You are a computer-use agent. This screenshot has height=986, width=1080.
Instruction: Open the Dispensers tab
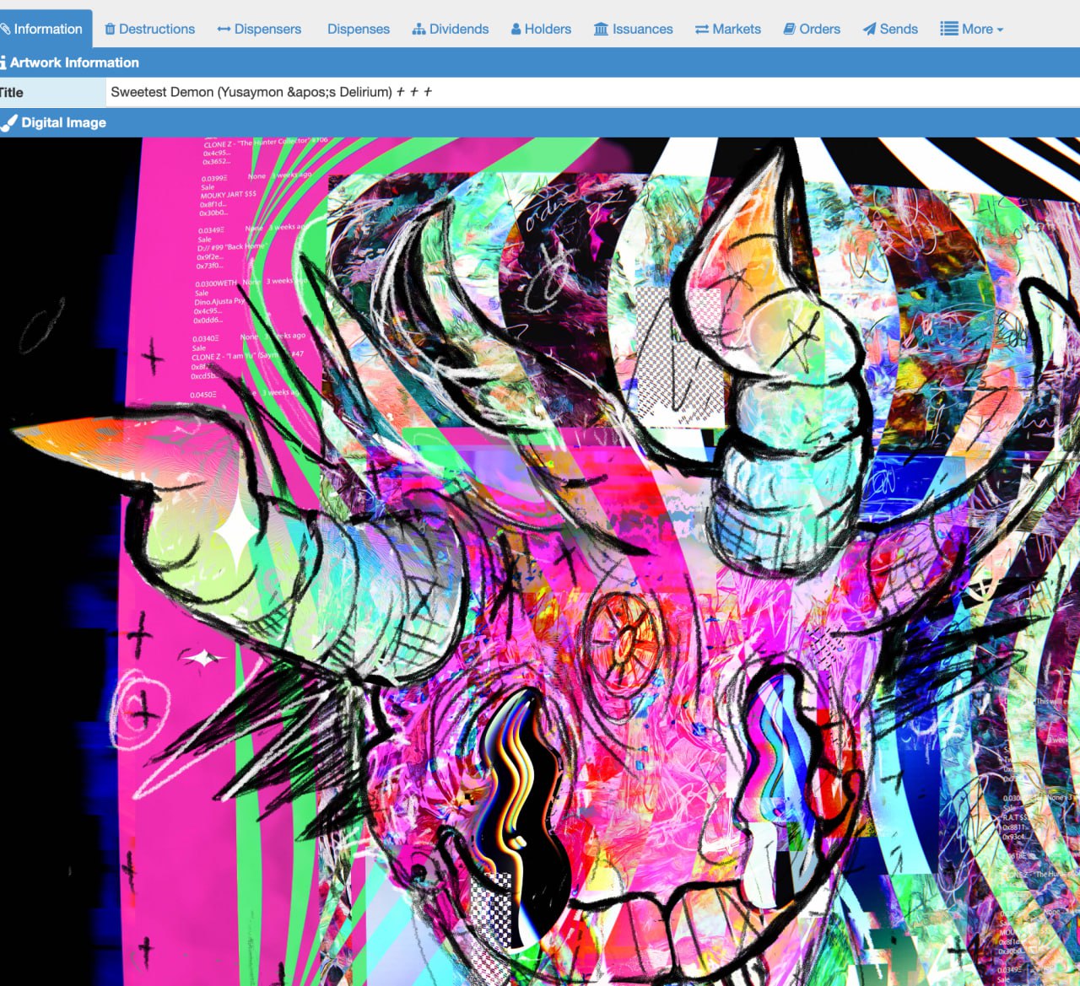pos(259,29)
